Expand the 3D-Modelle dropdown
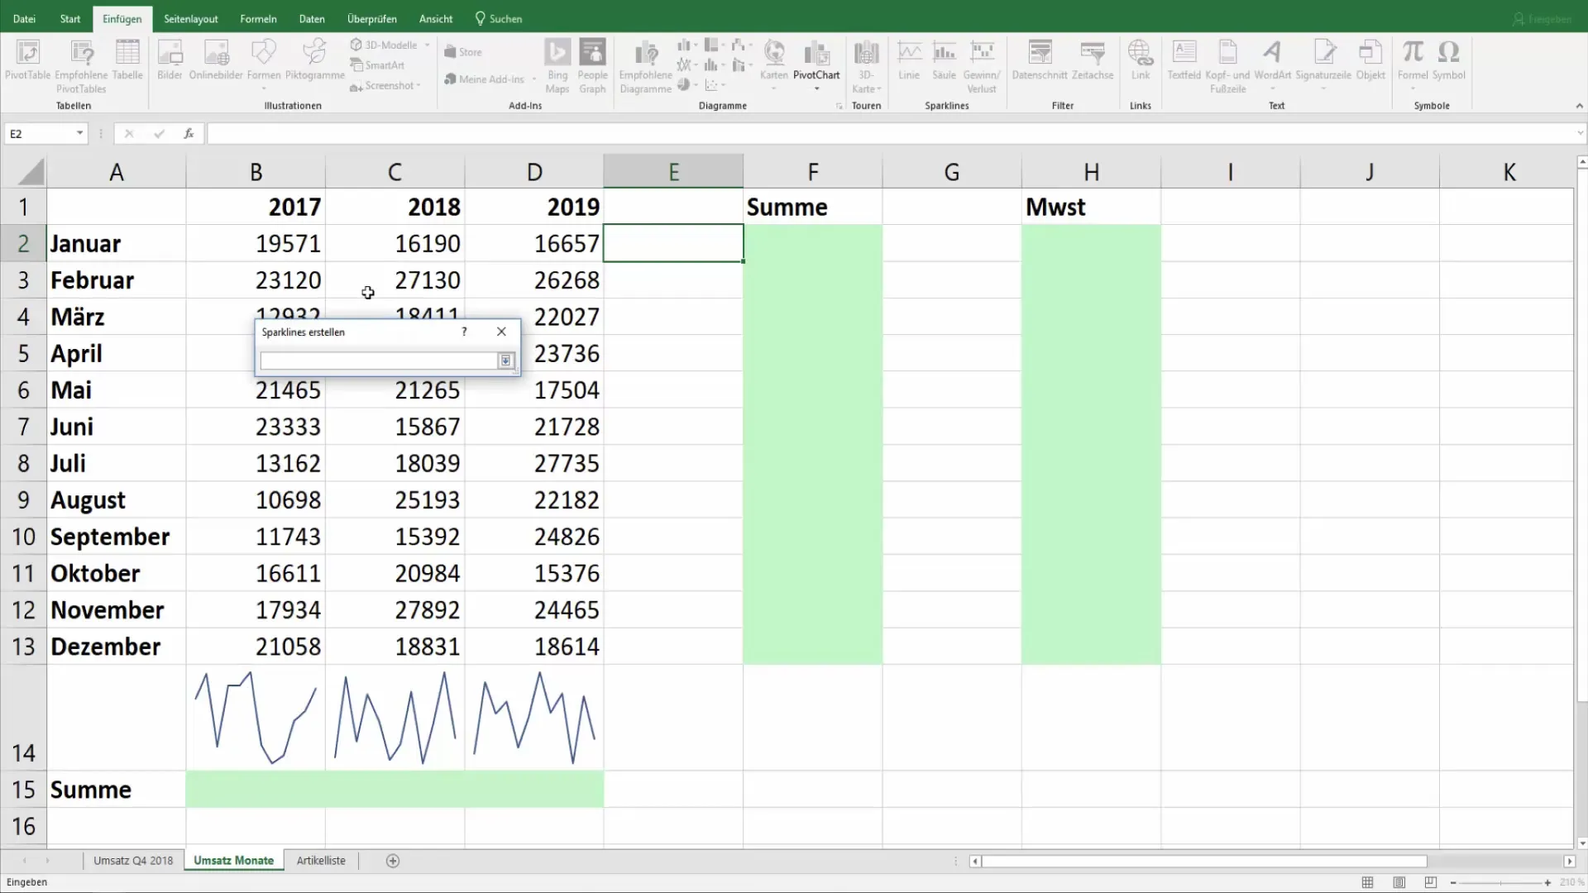The image size is (1588, 893). 428,45
